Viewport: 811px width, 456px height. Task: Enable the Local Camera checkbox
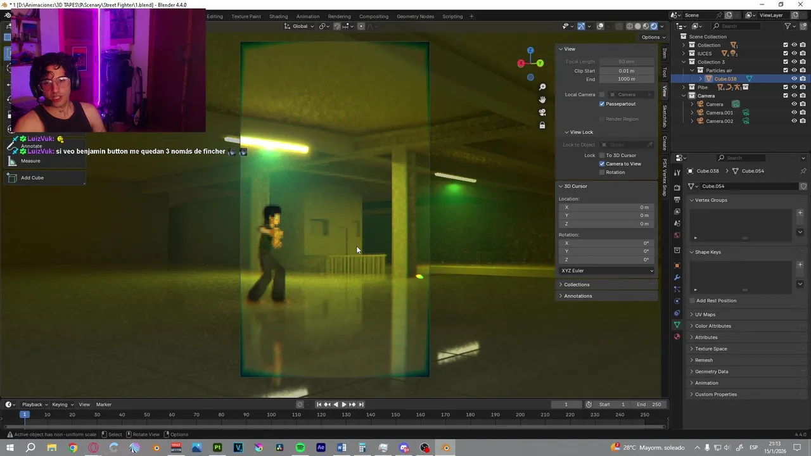pyautogui.click(x=602, y=94)
